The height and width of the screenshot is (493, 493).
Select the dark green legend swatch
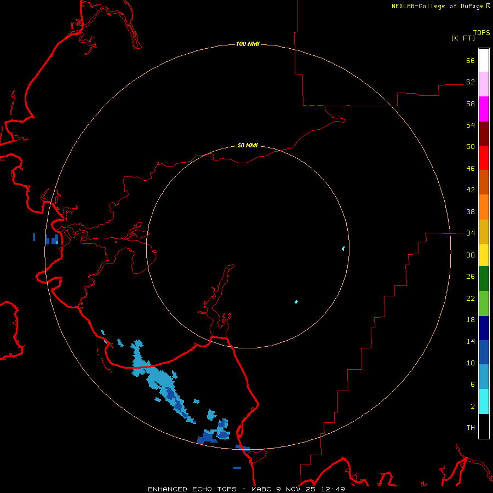pyautogui.click(x=484, y=279)
